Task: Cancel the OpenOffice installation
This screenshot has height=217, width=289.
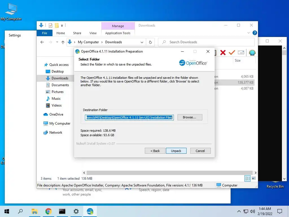Action: click(x=200, y=151)
